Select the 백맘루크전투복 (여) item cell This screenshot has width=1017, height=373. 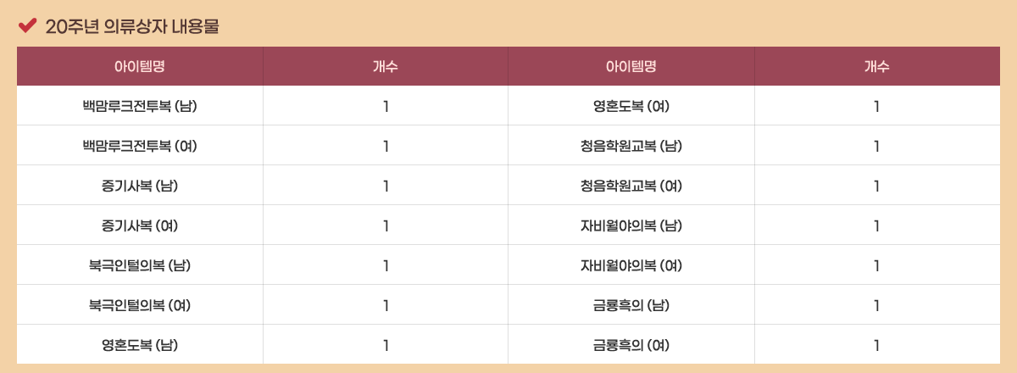point(140,146)
